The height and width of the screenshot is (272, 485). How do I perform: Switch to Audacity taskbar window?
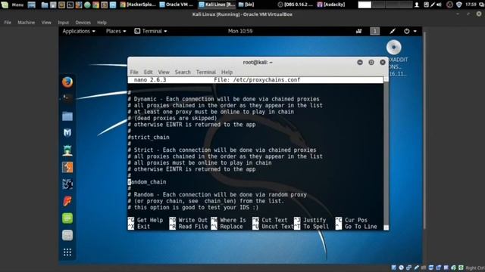[331, 5]
